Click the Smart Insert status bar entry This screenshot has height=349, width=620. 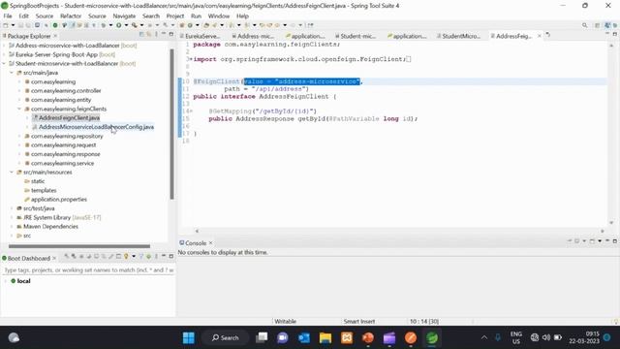tap(359, 321)
